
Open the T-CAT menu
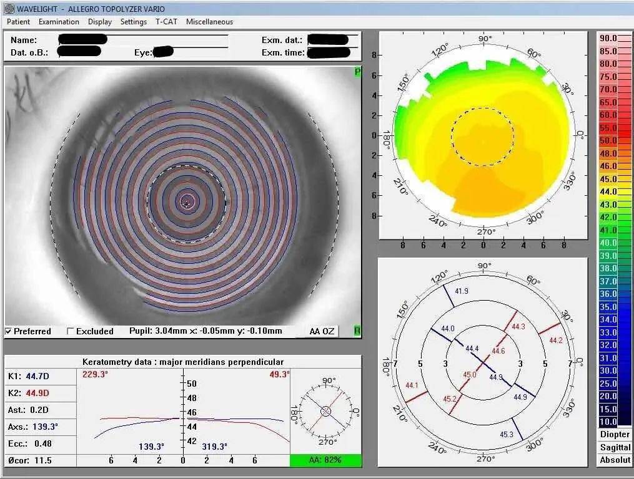click(166, 22)
